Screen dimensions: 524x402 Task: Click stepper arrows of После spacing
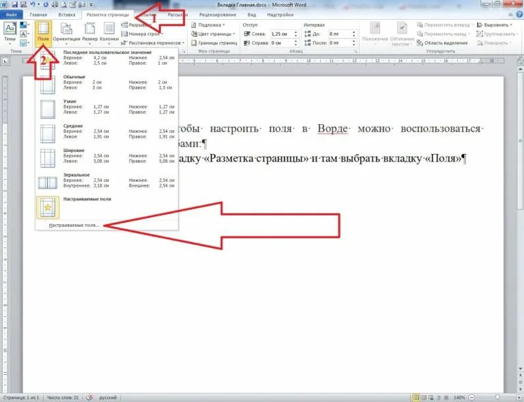[x=354, y=43]
